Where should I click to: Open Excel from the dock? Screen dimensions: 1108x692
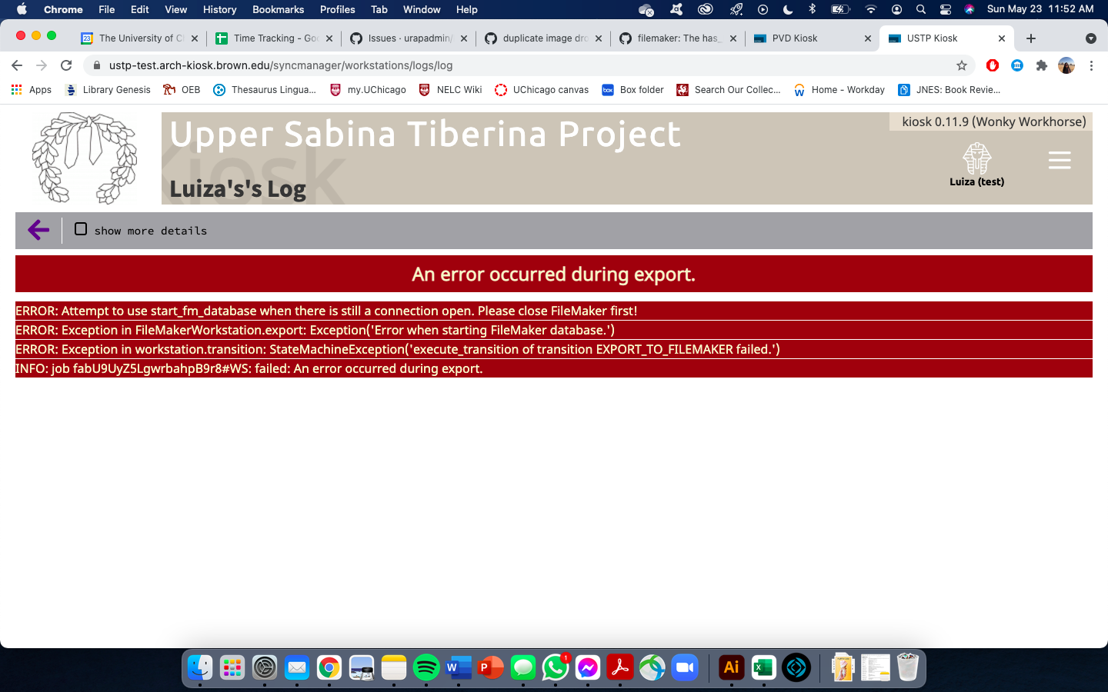(764, 667)
